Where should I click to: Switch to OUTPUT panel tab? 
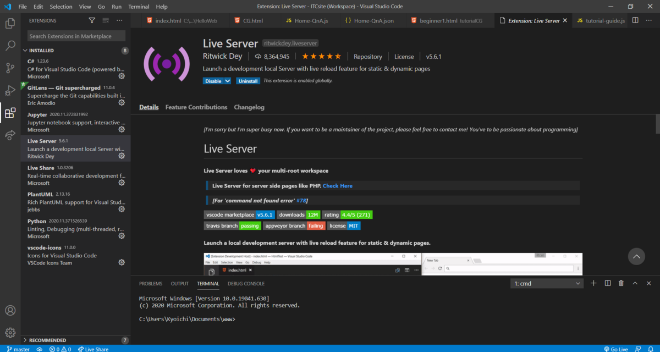pos(180,284)
